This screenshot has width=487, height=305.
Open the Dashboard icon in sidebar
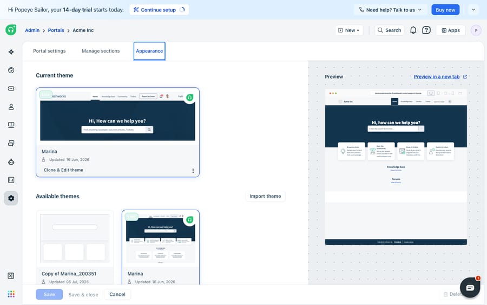tap(11, 70)
